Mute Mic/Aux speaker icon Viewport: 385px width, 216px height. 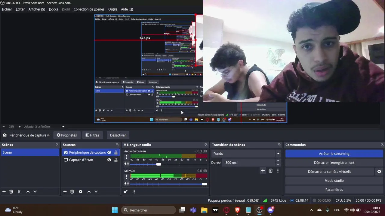tap(127, 184)
